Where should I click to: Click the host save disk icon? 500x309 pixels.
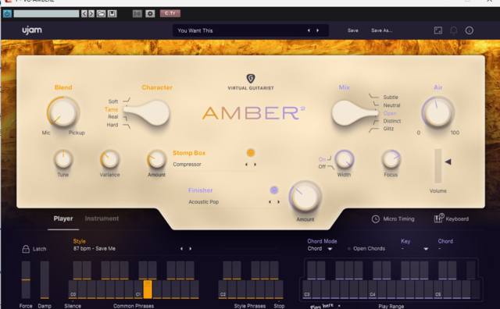click(112, 14)
